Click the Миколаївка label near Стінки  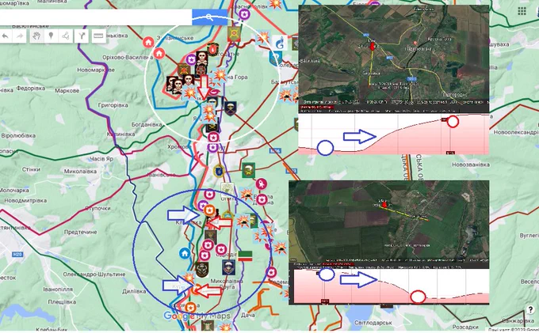pos(80,172)
